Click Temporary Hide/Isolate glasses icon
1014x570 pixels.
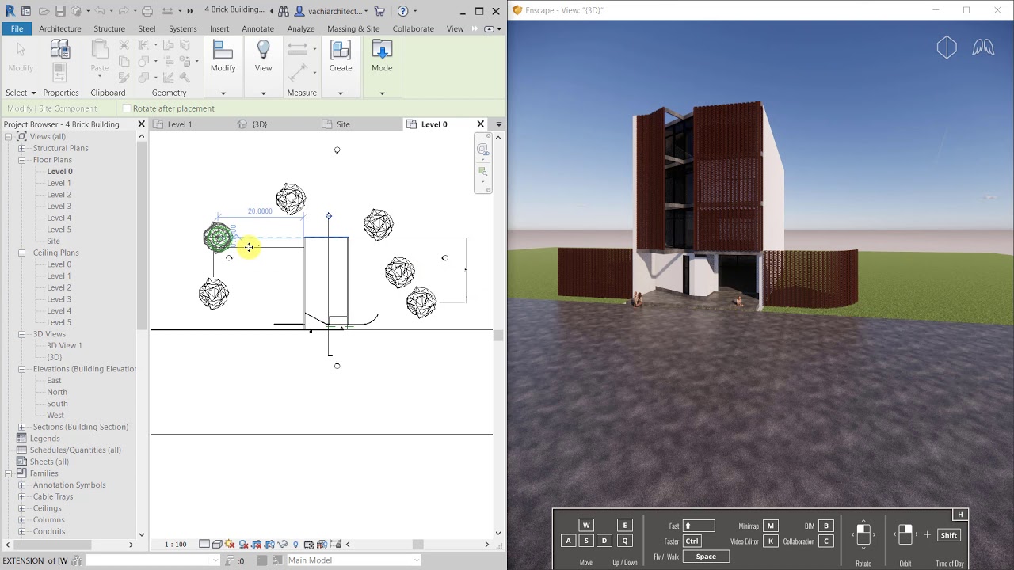coord(283,544)
